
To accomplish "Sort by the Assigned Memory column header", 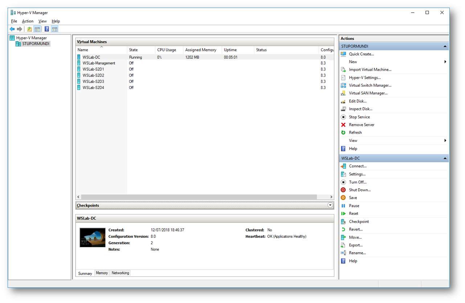I will click(x=202, y=50).
